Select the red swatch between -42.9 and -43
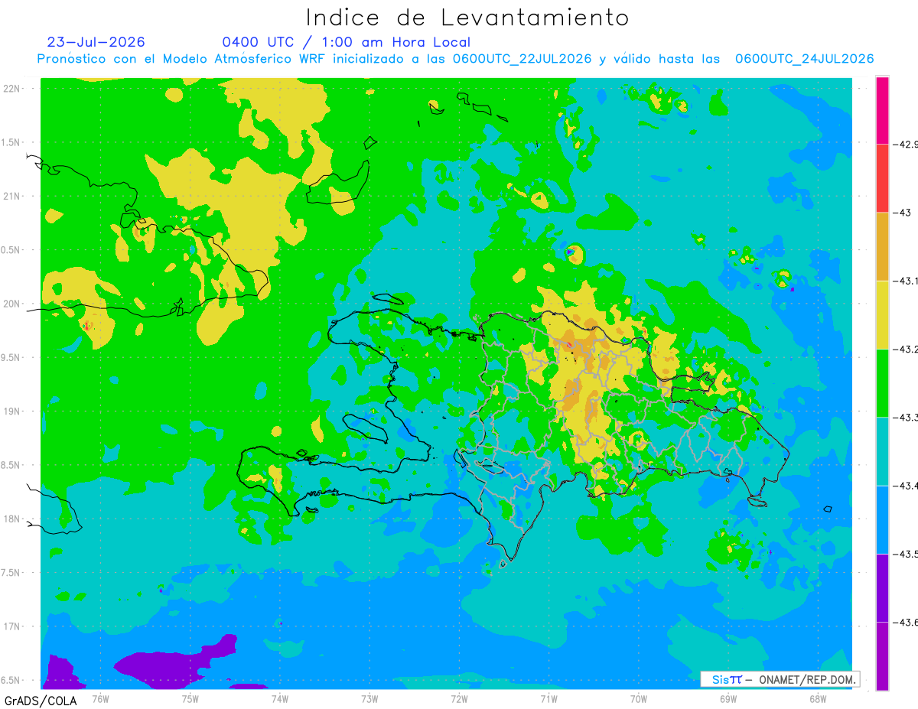This screenshot has height=709, width=918. [x=882, y=178]
